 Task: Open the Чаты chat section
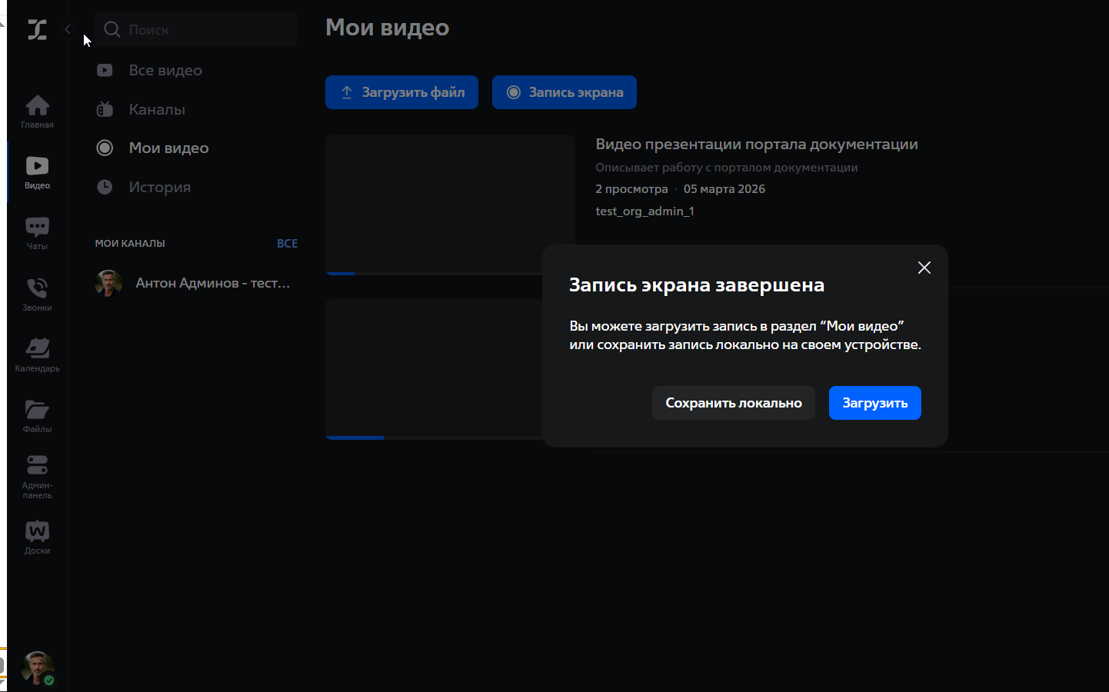(37, 233)
